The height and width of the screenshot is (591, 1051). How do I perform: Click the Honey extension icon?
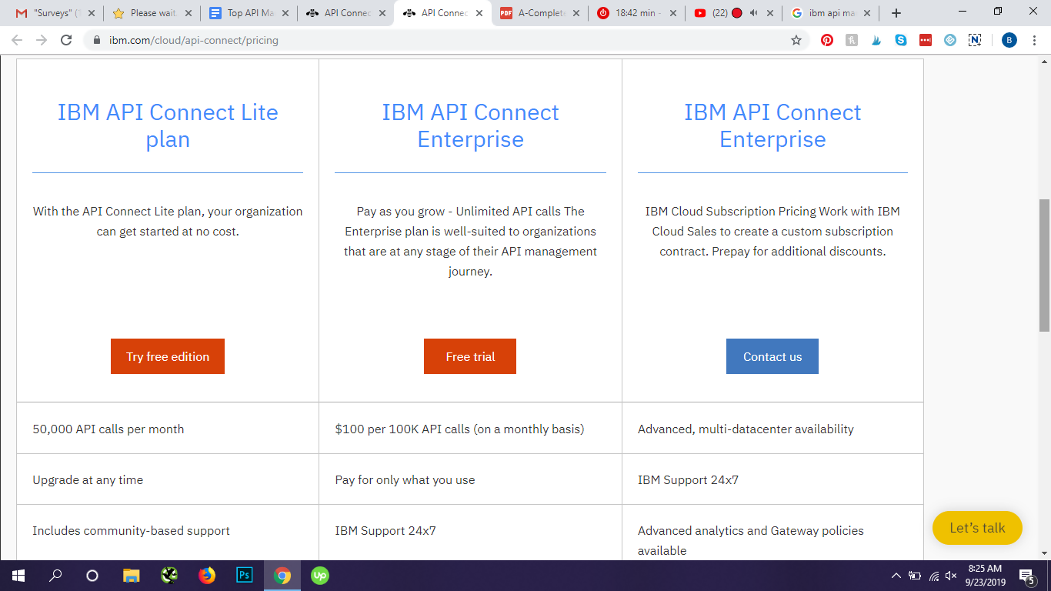(852, 41)
